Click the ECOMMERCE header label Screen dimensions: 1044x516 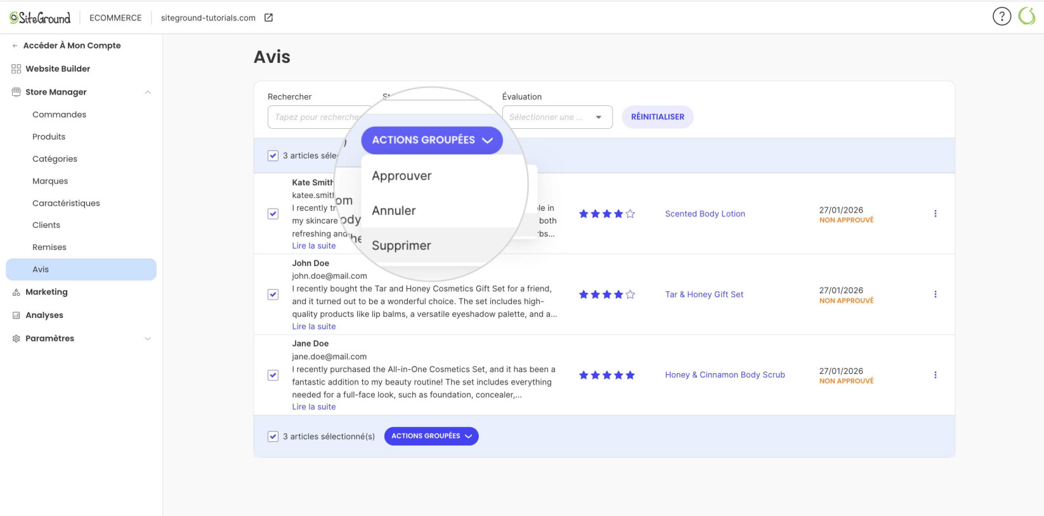[x=115, y=18]
